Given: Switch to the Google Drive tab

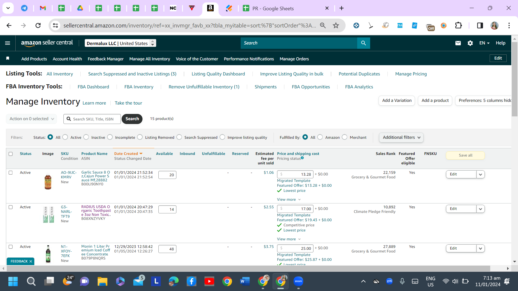Looking at the screenshot, I should (80, 8).
